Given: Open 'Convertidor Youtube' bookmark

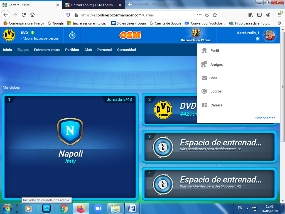Looking at the screenshot, I should point(205,23).
